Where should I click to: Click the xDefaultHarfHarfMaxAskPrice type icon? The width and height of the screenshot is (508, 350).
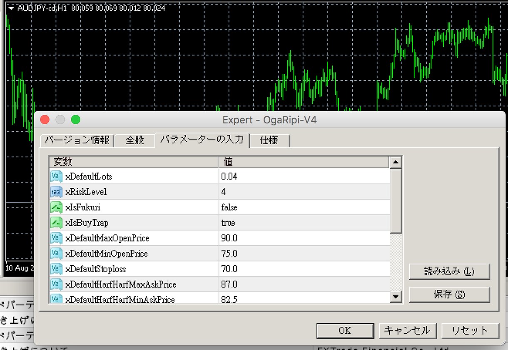click(56, 284)
